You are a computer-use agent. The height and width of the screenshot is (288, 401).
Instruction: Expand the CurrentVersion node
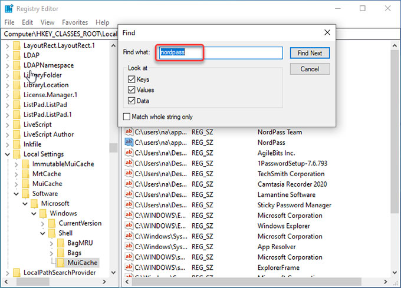tap(42, 224)
